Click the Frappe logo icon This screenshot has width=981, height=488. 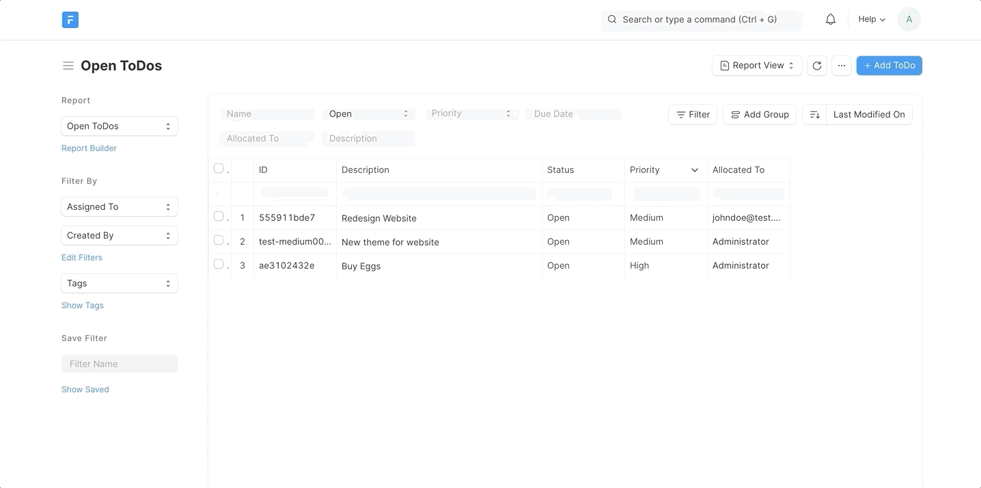70,19
